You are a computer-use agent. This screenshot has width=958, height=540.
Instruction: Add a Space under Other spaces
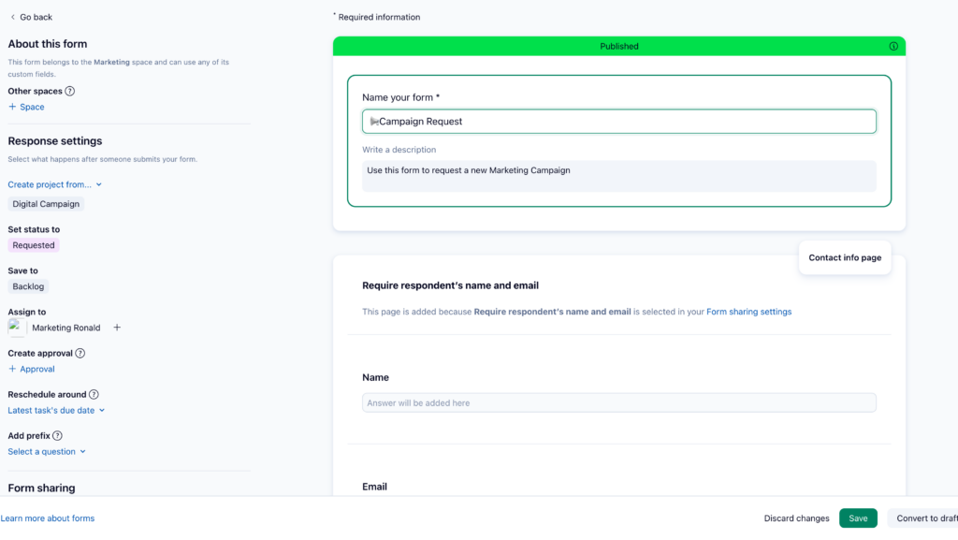(x=26, y=107)
